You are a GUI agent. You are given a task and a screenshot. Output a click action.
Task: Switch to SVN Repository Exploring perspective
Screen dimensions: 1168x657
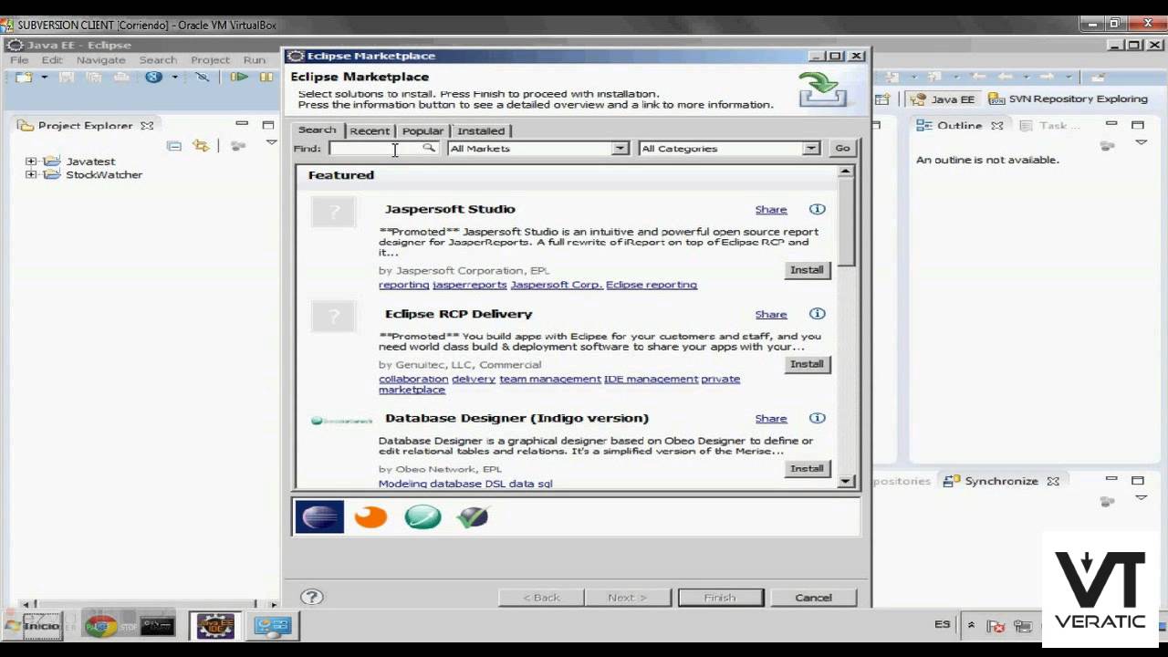pyautogui.click(x=1068, y=99)
